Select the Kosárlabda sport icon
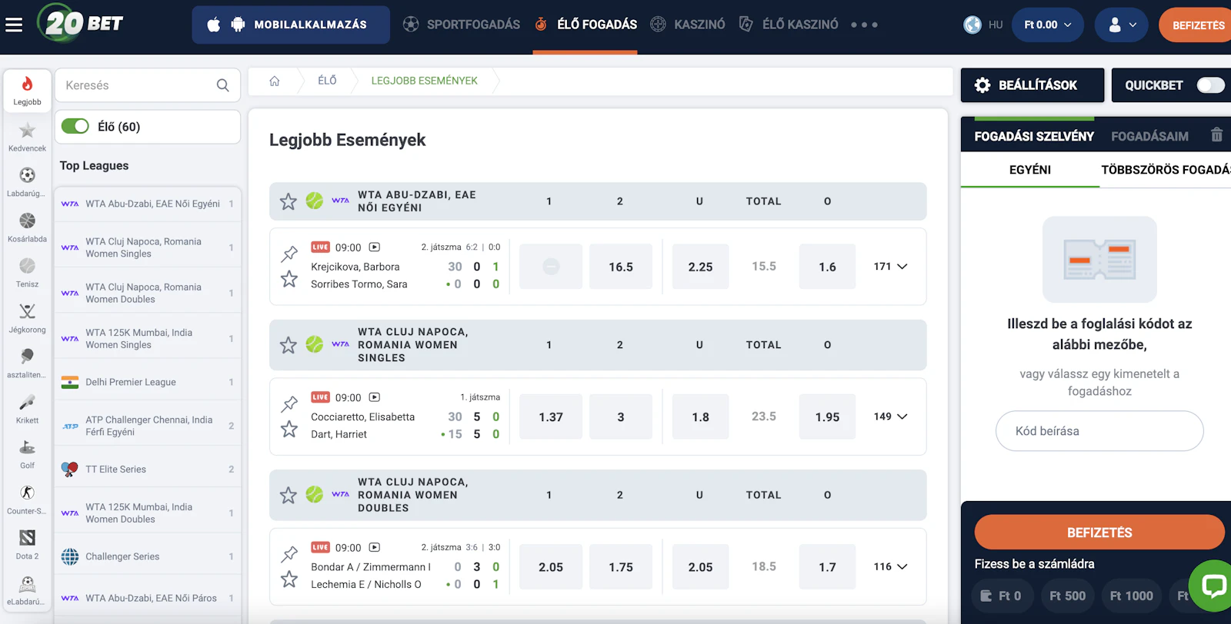The image size is (1231, 624). pos(27,221)
